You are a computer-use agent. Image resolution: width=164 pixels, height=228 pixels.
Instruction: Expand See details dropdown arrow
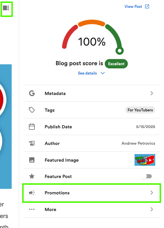point(103,73)
